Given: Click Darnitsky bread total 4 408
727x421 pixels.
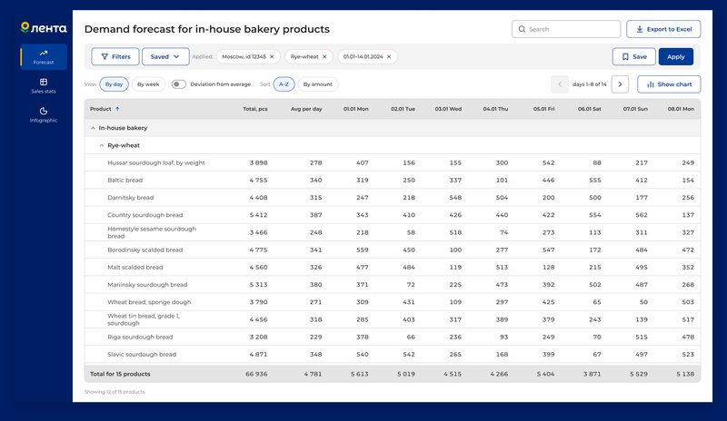Looking at the screenshot, I should point(258,197).
